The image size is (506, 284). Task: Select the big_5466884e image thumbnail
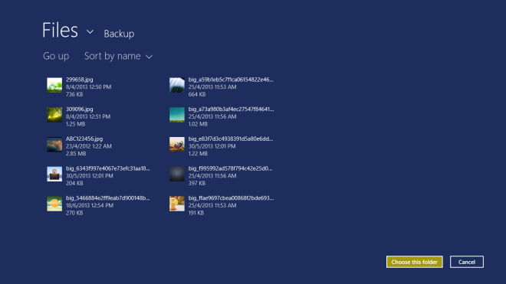54,204
